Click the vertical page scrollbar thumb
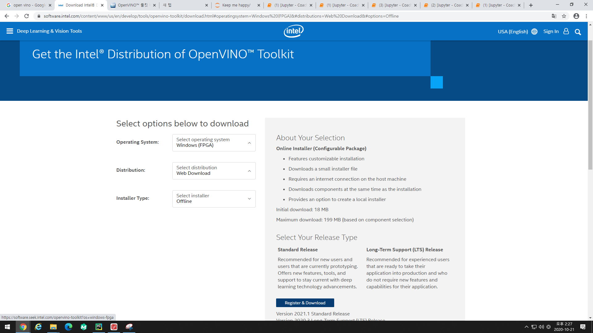Screen dimensions: 593x333 tap(590, 105)
